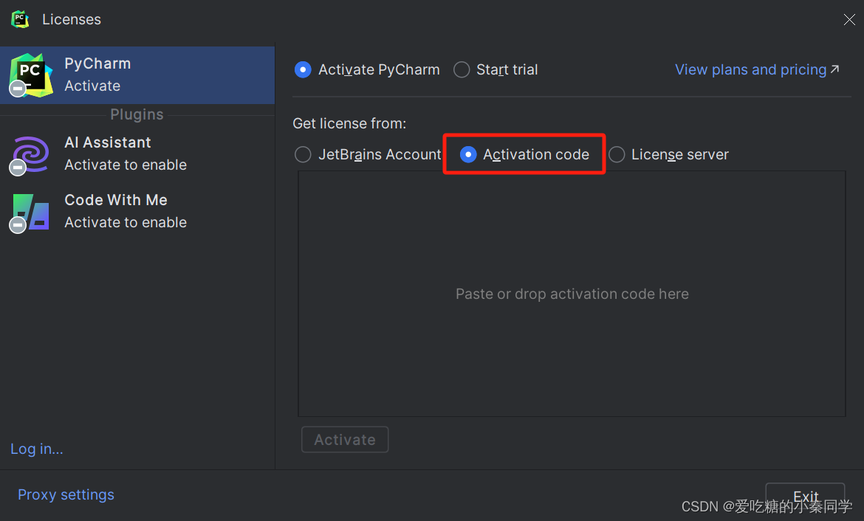The height and width of the screenshot is (521, 864).
Task: Click the AI Assistant swirl icon
Action: pos(30,155)
